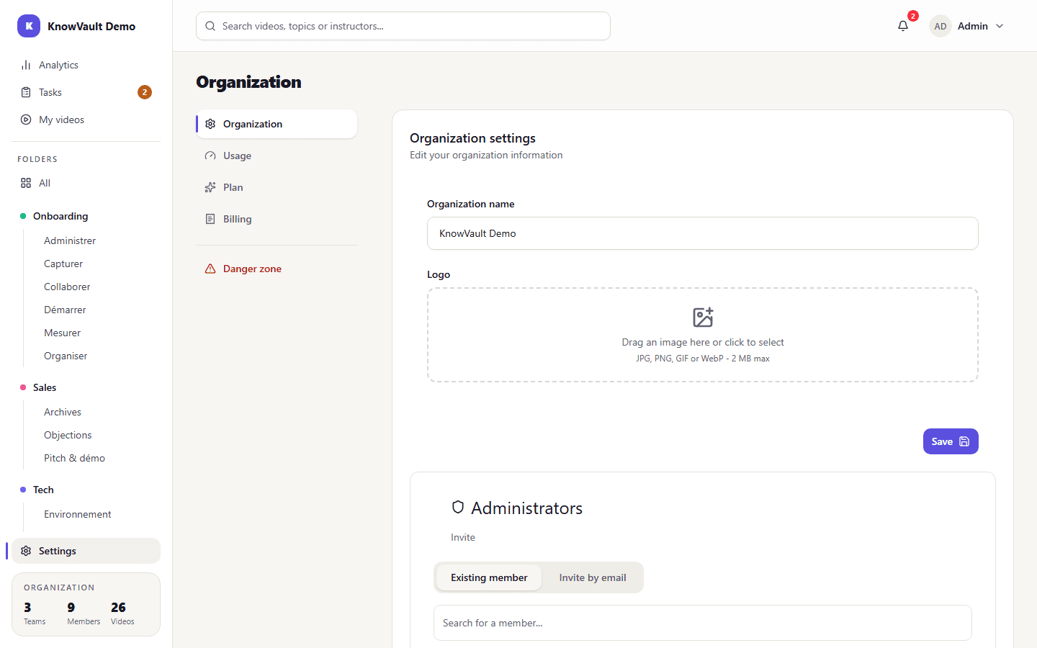Click the KnowVault logo icon
This screenshot has width=1037, height=648.
29,26
